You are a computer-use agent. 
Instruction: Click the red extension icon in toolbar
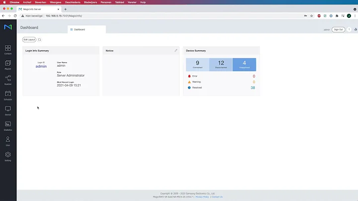pyautogui.click(x=319, y=16)
